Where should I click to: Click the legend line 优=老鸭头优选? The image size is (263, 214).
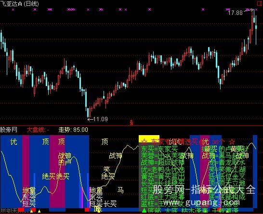click(x=163, y=170)
